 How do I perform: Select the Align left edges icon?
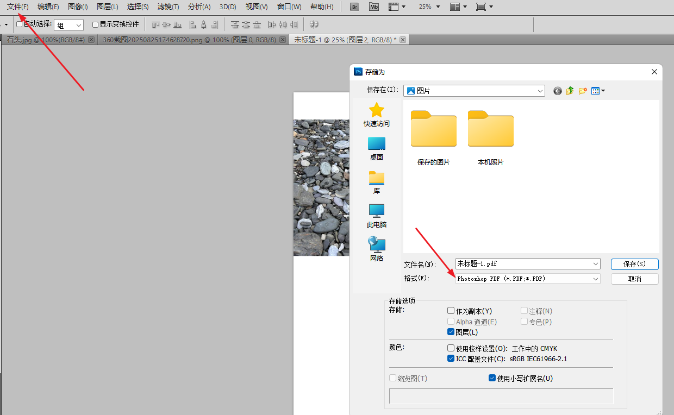coord(192,24)
